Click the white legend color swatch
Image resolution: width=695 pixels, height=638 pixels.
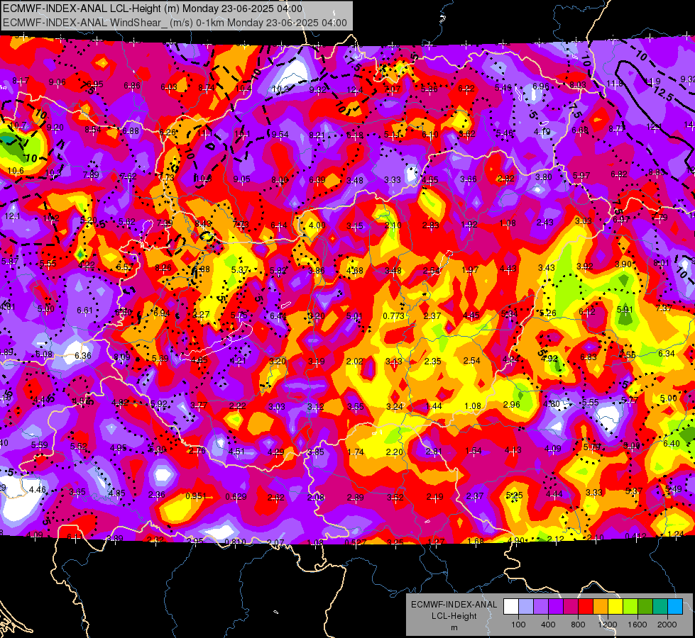511,607
